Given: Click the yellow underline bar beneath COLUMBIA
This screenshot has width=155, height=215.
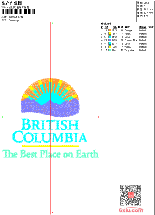Looking at the screenshot, I should coord(50,146).
